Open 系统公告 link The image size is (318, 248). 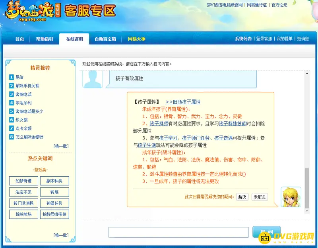pyautogui.click(x=243, y=38)
